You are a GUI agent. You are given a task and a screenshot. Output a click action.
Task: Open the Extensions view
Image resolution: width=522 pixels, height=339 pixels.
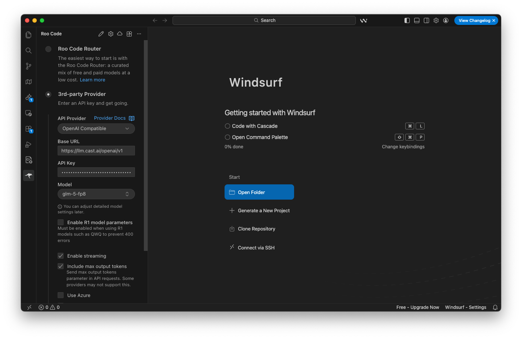(x=29, y=129)
